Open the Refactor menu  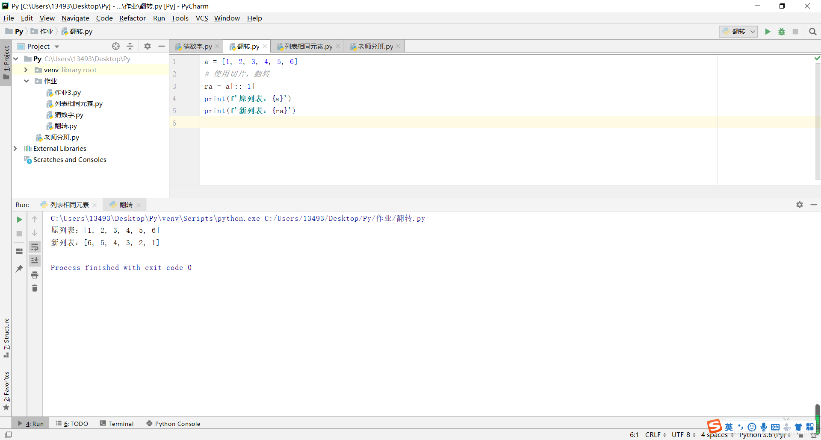(x=132, y=18)
